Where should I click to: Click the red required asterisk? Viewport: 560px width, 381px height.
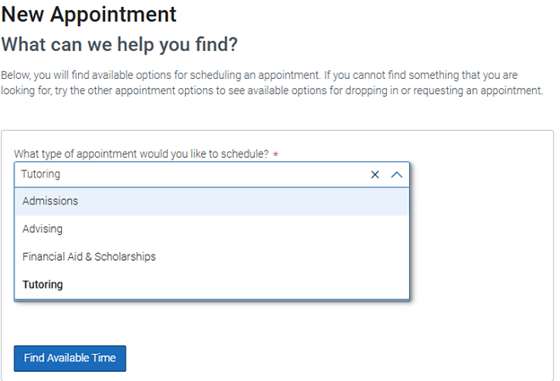[276, 154]
